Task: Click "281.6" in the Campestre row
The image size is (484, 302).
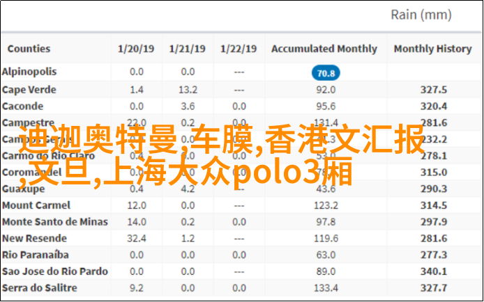Action: (x=434, y=123)
